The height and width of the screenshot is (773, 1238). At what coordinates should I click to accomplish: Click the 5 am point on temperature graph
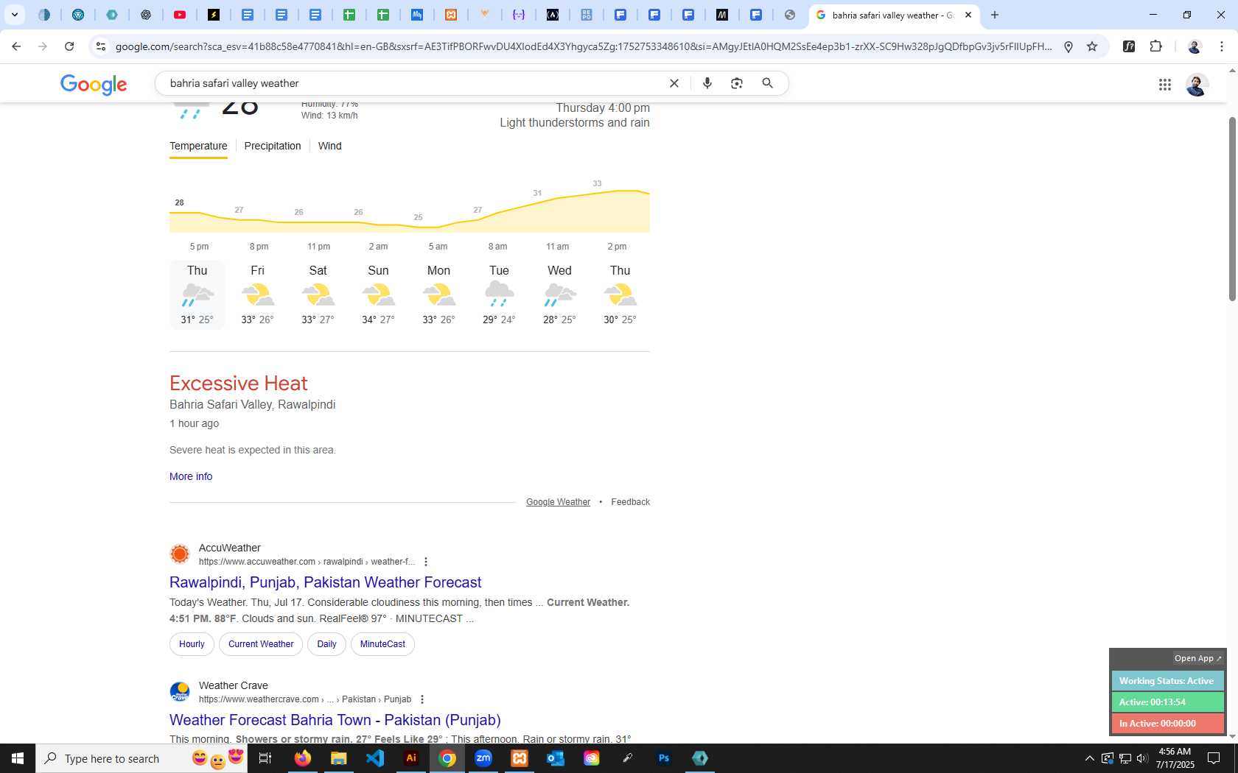click(x=438, y=227)
